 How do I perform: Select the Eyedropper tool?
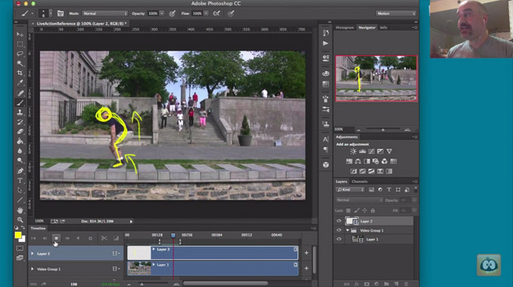point(20,83)
